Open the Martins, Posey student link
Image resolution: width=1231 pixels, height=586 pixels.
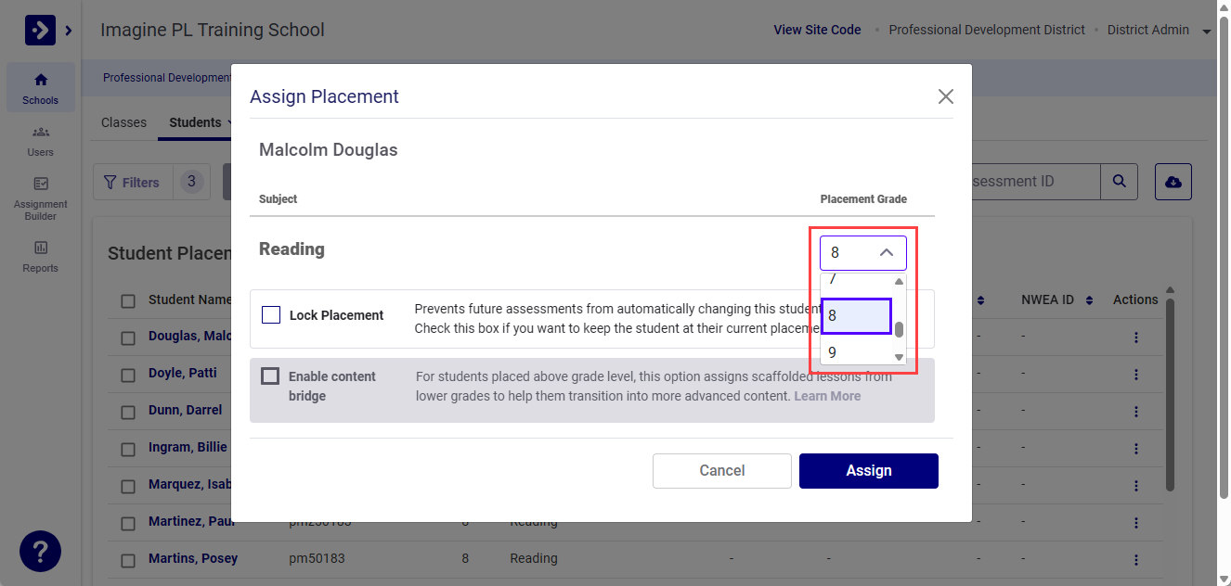click(x=193, y=558)
